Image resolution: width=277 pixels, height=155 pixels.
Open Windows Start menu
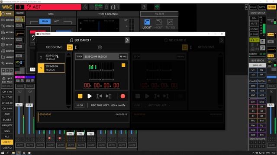click(x=3, y=153)
